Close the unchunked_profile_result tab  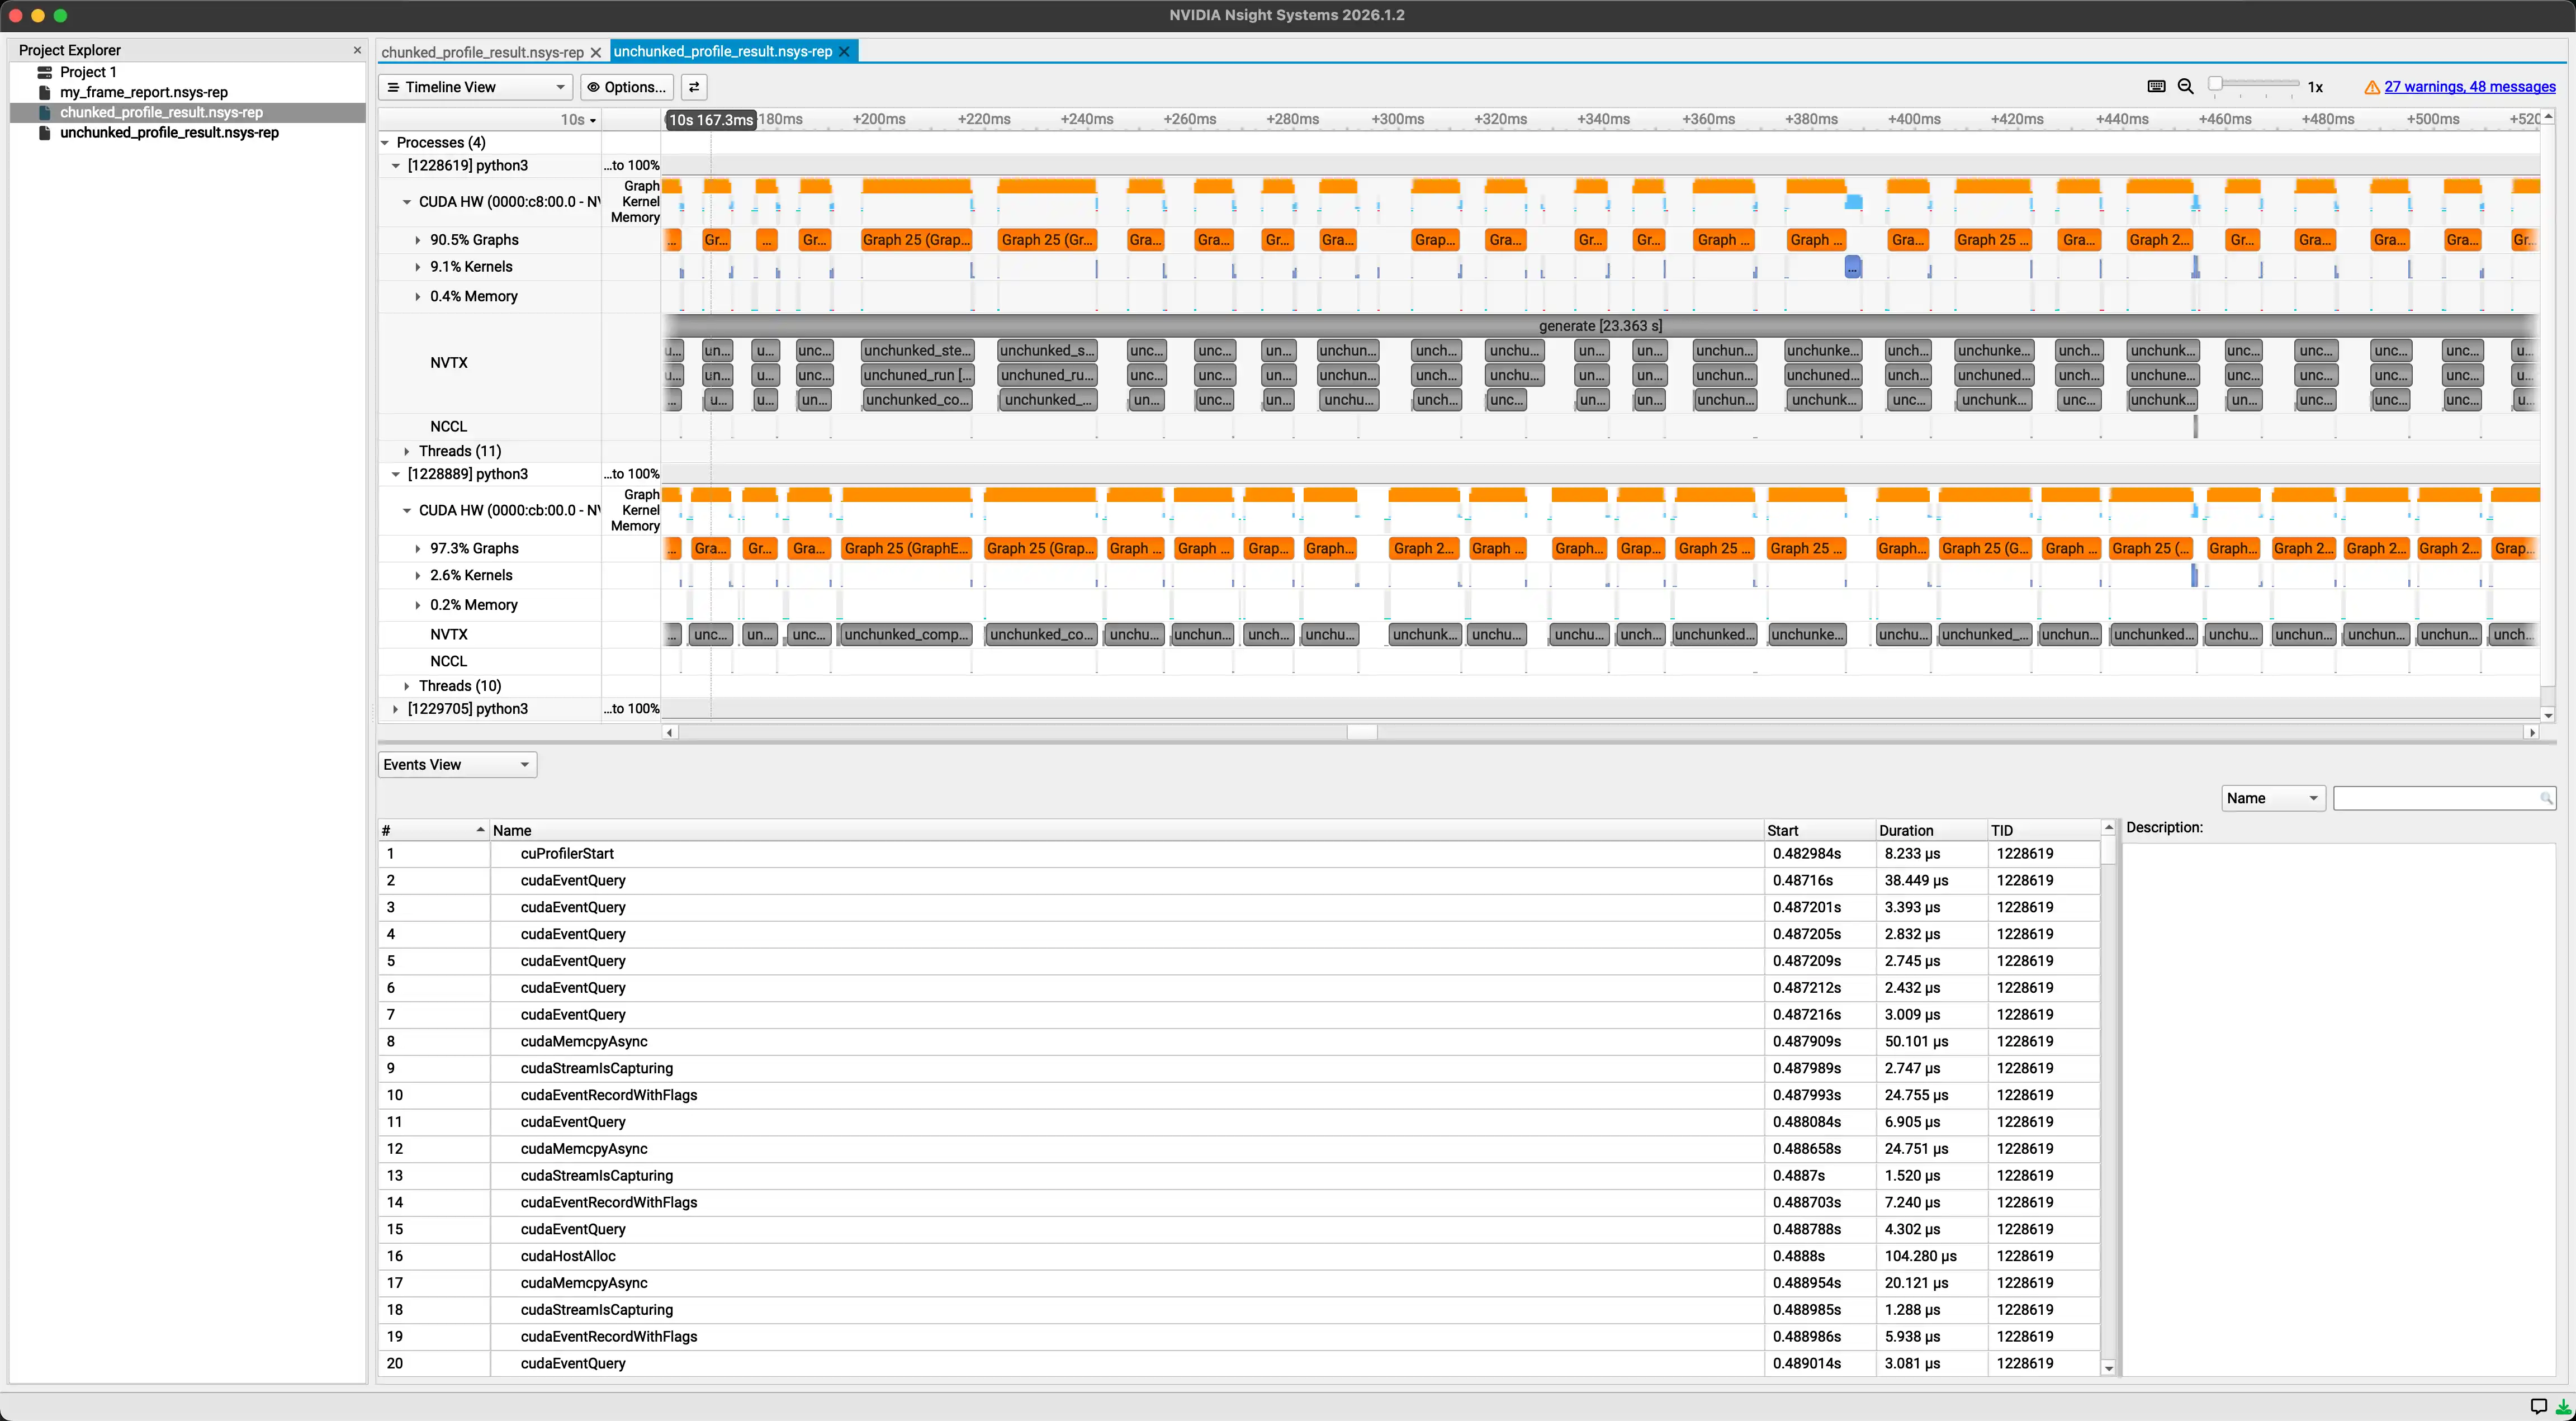coord(844,52)
